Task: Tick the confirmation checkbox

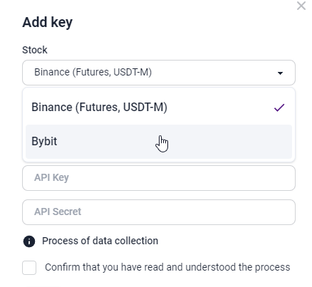Action: 29,268
